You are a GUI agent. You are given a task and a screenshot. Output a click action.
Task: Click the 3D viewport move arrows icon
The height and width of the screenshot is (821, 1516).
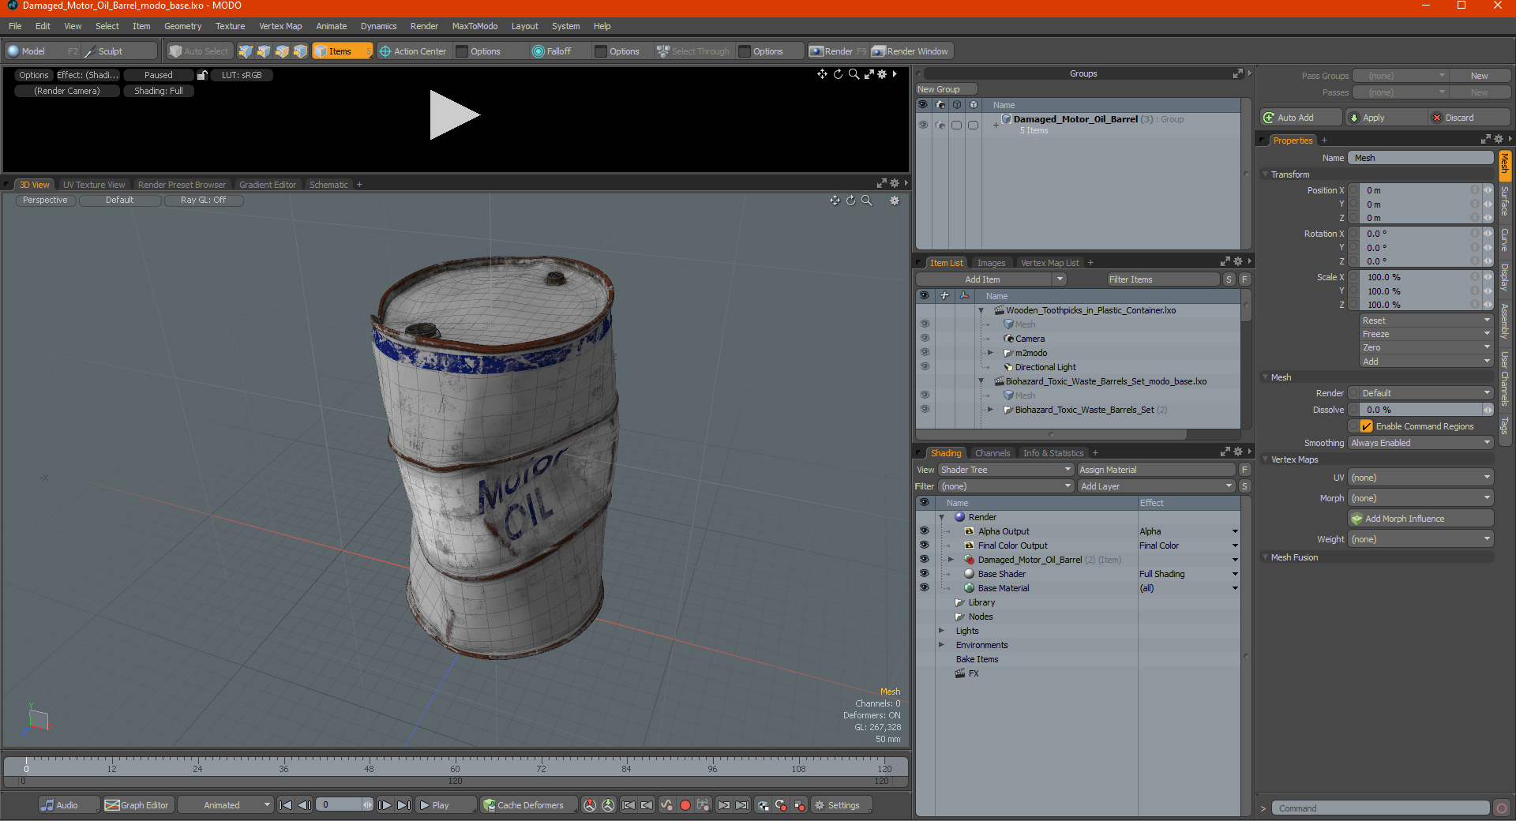pos(835,201)
